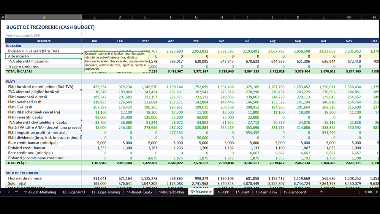Add a new sheet with the plus icon
380x214 pixels.
coord(321,192)
